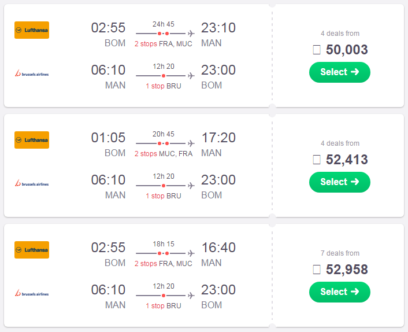Click the Lufthansa logo on the 52,413 deal
The height and width of the screenshot is (332, 408).
click(x=32, y=140)
